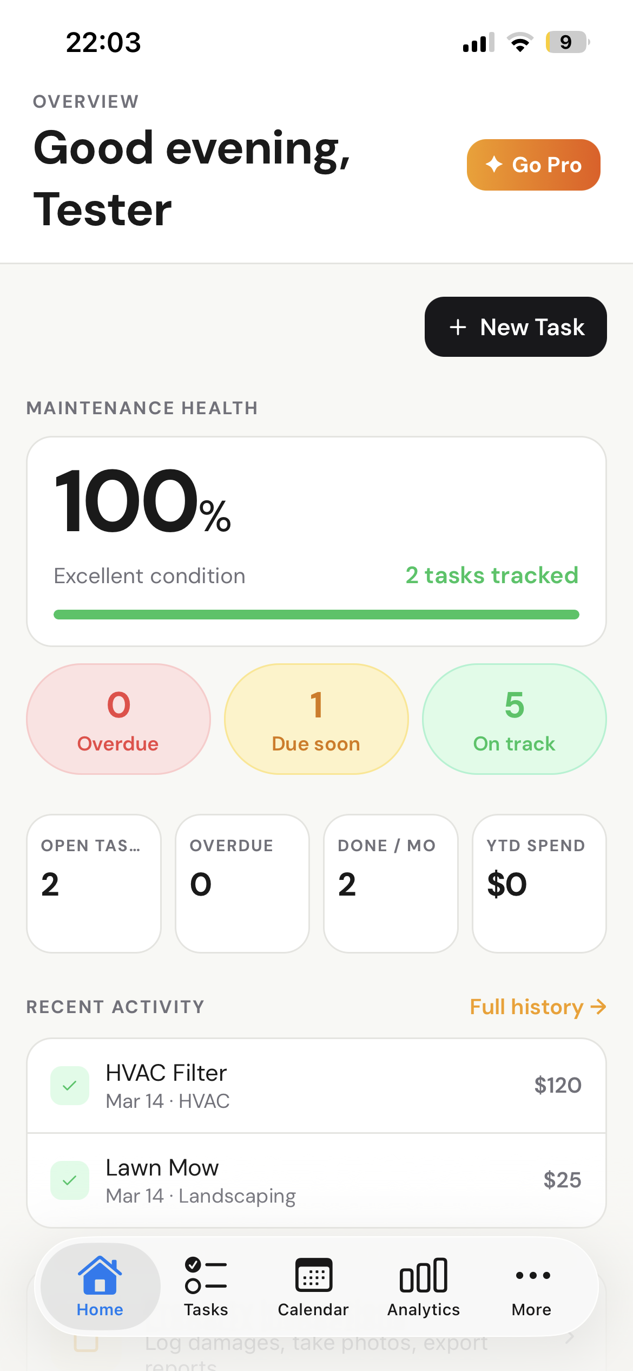
Task: Tap the More three-dots icon
Action: pyautogui.click(x=532, y=1276)
